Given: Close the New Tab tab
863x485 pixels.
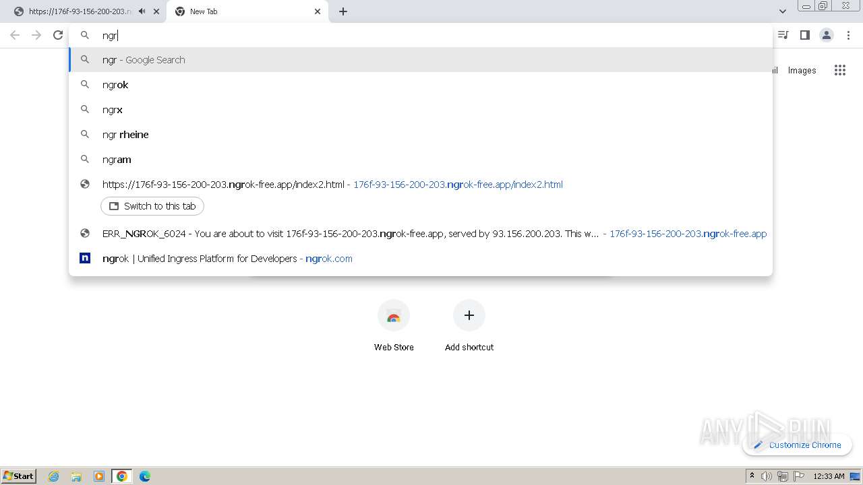Looking at the screenshot, I should 318,11.
